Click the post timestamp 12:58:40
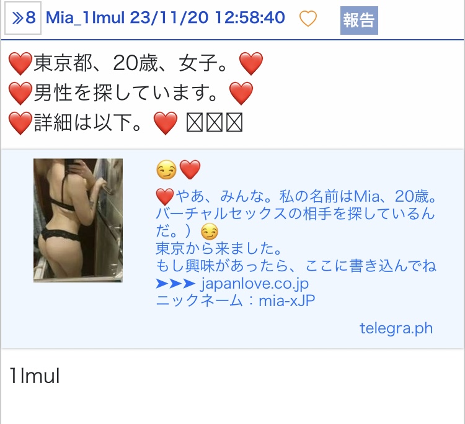 (x=250, y=17)
